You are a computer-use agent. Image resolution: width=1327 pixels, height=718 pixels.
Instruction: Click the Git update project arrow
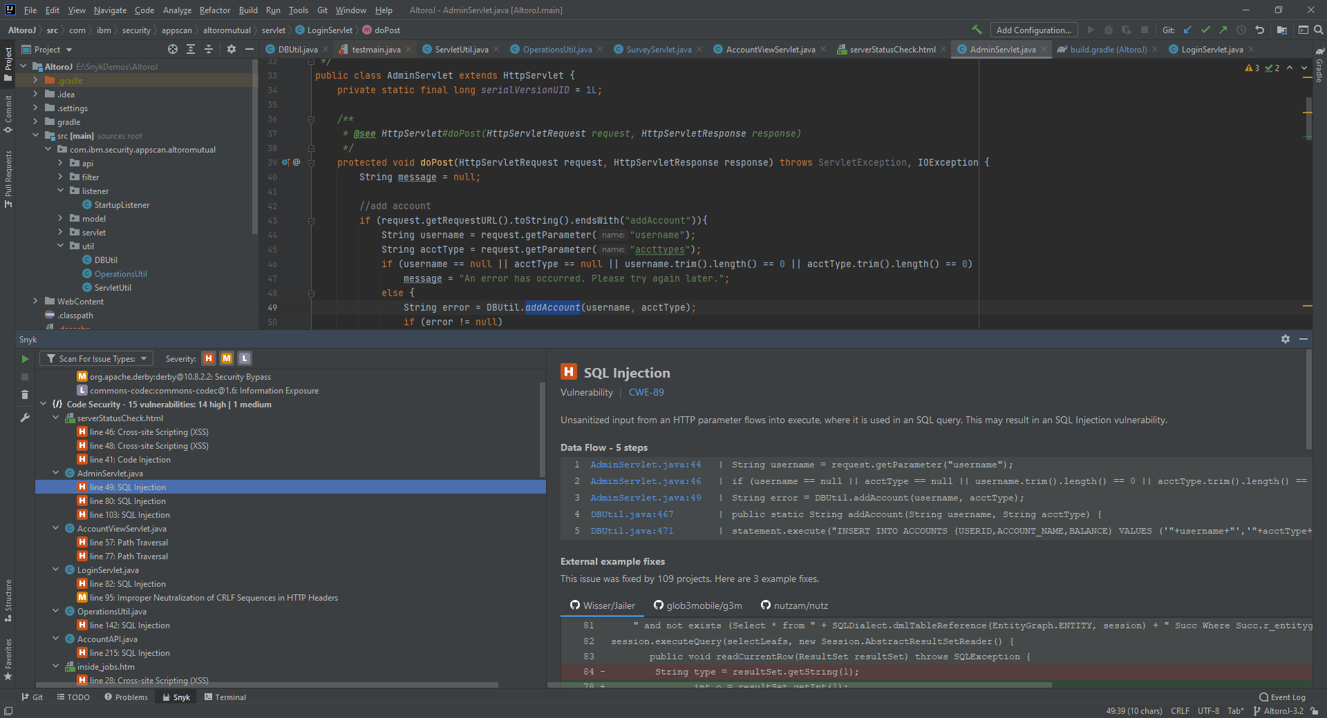click(1187, 30)
